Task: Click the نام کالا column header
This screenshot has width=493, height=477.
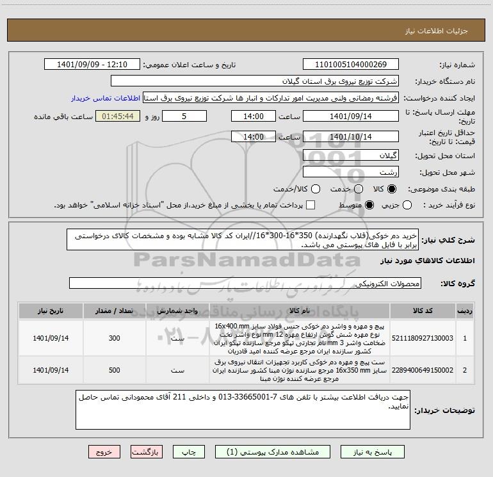Action: point(300,311)
